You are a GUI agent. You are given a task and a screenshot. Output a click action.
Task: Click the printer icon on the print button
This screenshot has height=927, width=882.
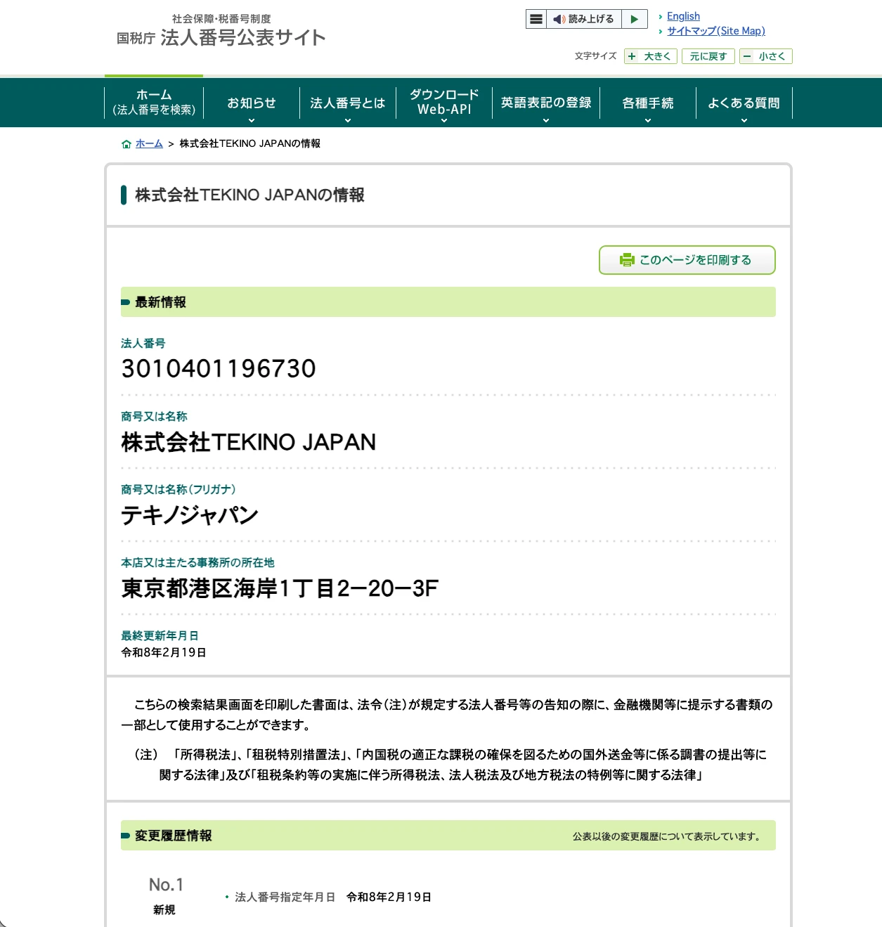pyautogui.click(x=625, y=259)
